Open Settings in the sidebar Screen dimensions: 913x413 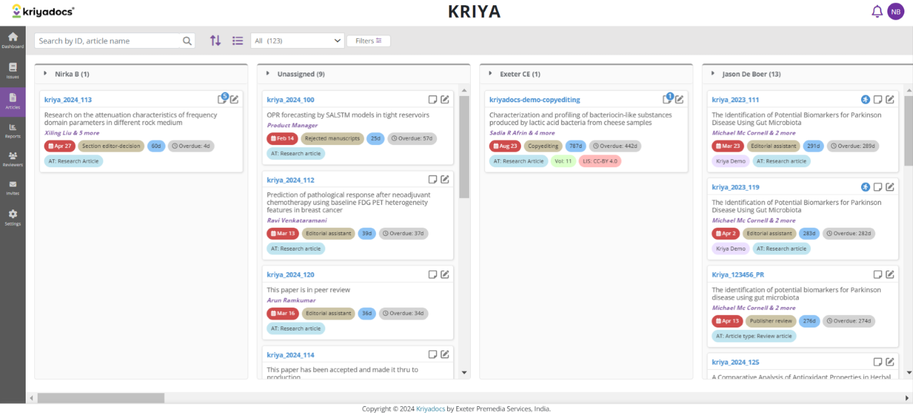[x=13, y=217]
